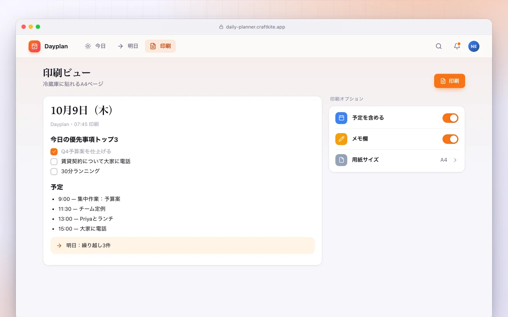The height and width of the screenshot is (317, 508).
Task: Expand 用紙サイズ chevron
Action: point(455,160)
